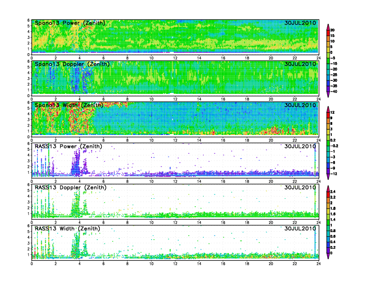Click height 4 tick on Spano13 Width y-axis

29,114
